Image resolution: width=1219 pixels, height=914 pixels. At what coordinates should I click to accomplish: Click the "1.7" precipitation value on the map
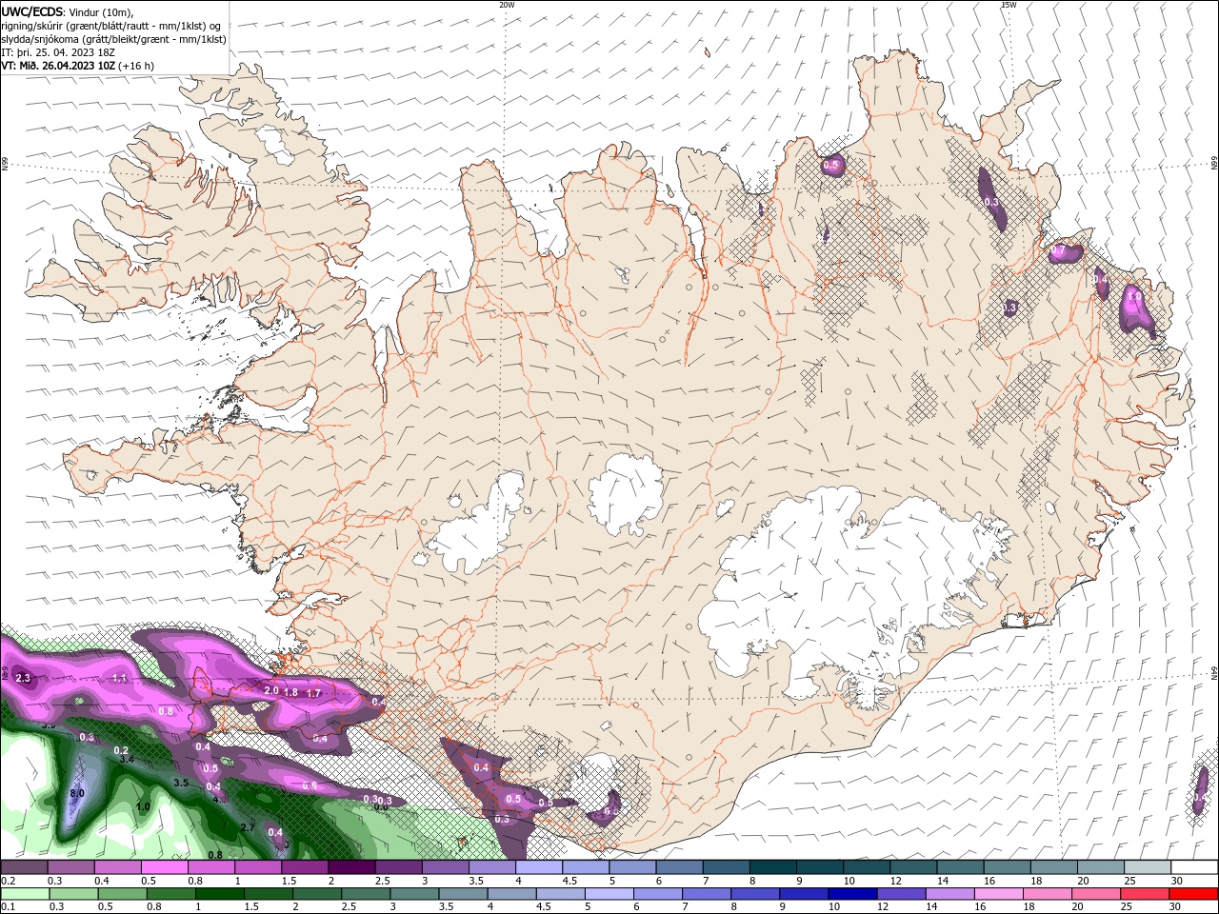[313, 694]
